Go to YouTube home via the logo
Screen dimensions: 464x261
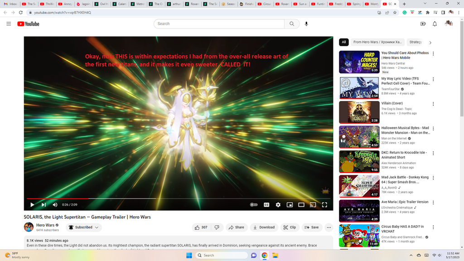[x=28, y=24]
